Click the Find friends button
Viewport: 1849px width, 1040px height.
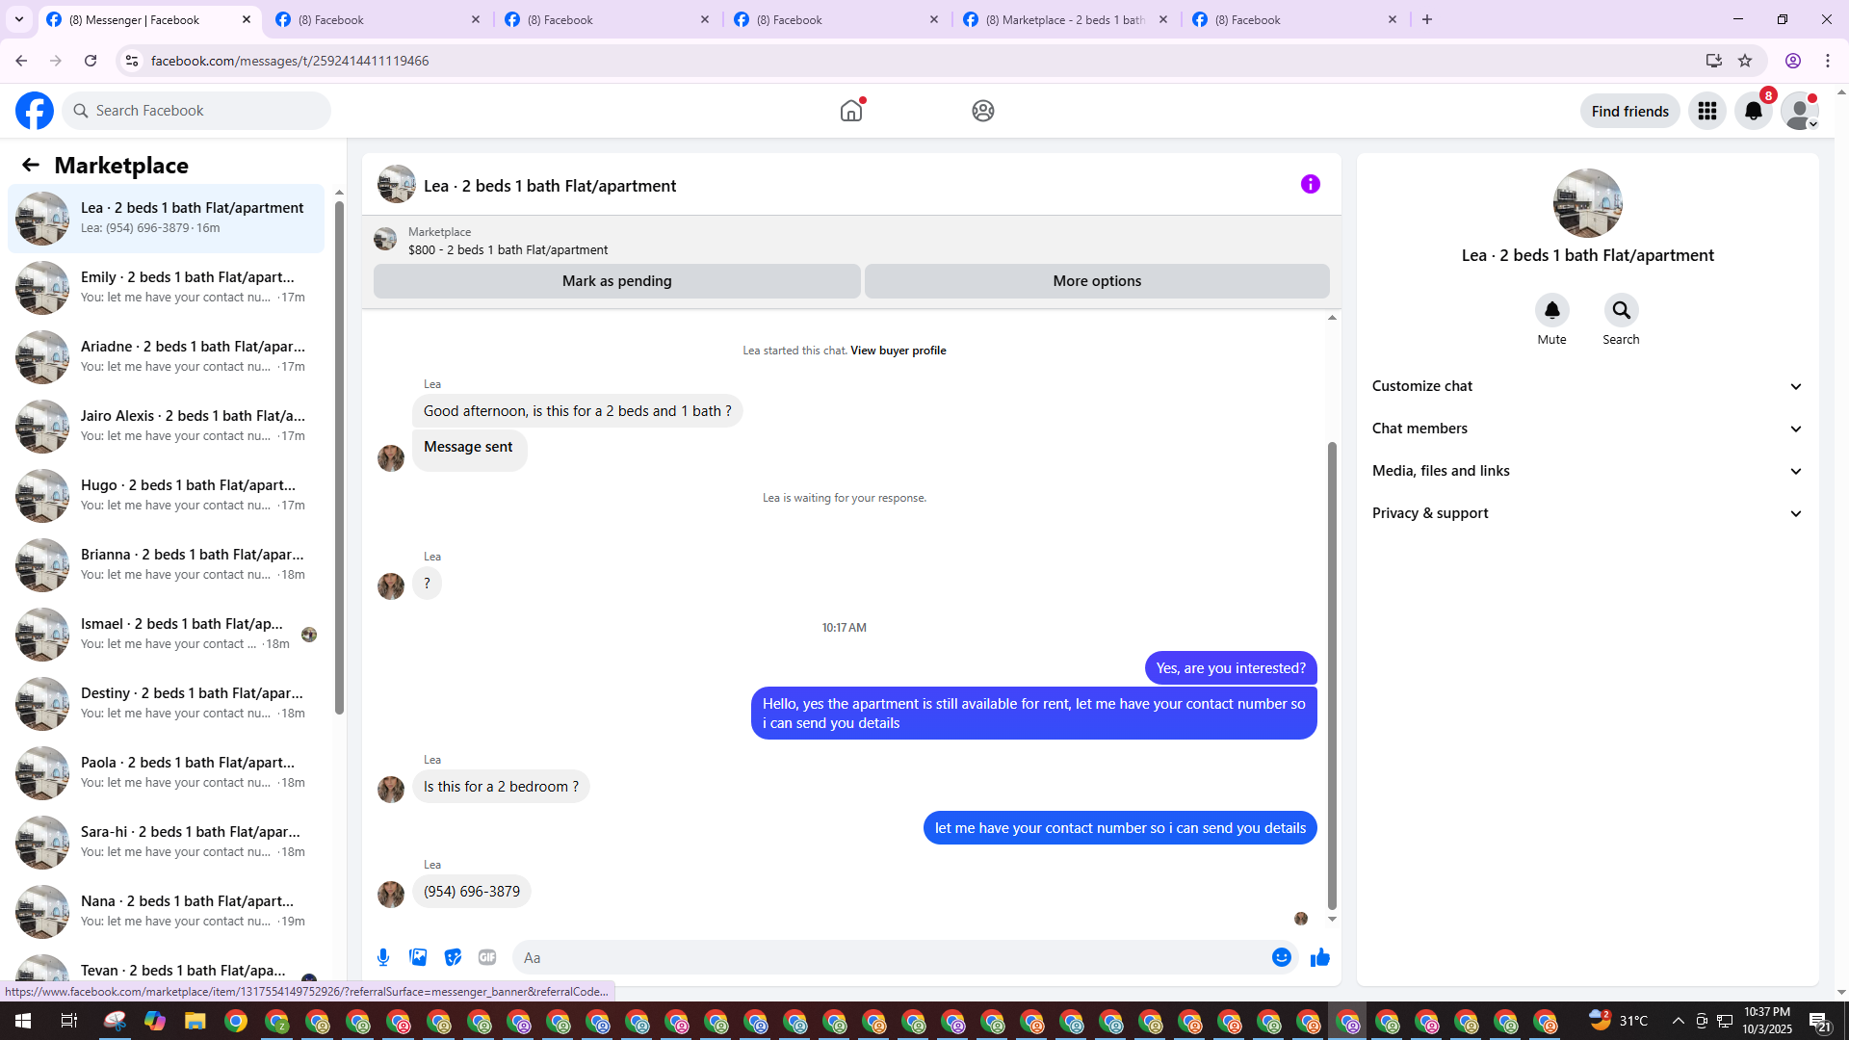point(1630,111)
